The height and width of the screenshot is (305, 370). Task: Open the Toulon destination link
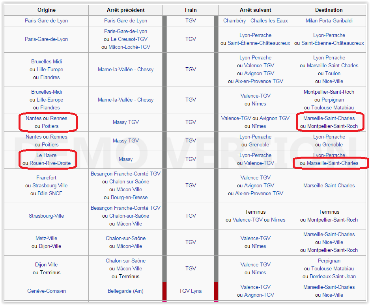coord(332,74)
